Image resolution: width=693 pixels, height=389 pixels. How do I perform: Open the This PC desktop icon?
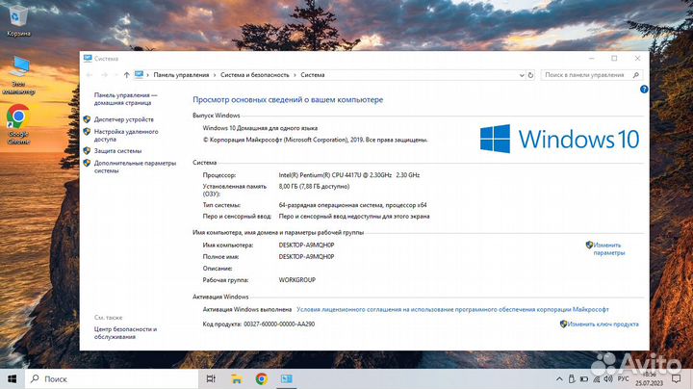[18, 75]
